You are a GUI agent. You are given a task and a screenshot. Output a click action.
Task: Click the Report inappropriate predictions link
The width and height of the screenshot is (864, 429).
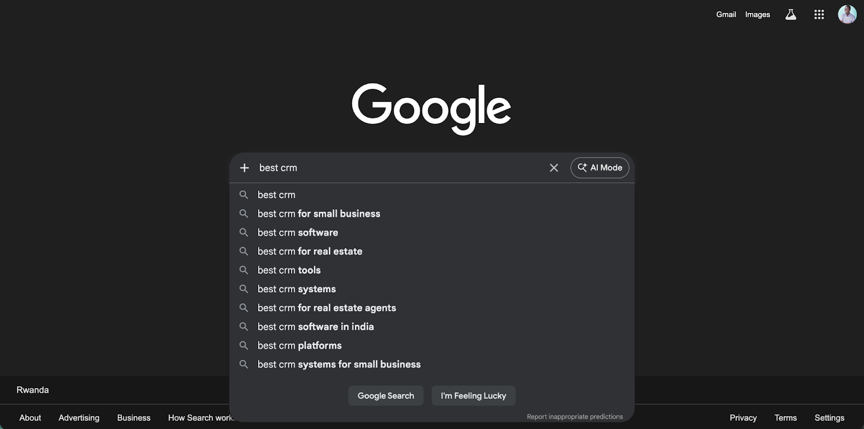coord(575,416)
